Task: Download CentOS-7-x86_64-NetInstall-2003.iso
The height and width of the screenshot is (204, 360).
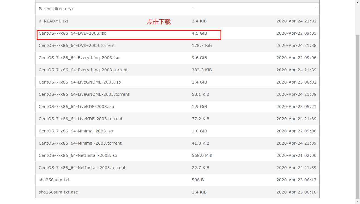Action: point(78,155)
